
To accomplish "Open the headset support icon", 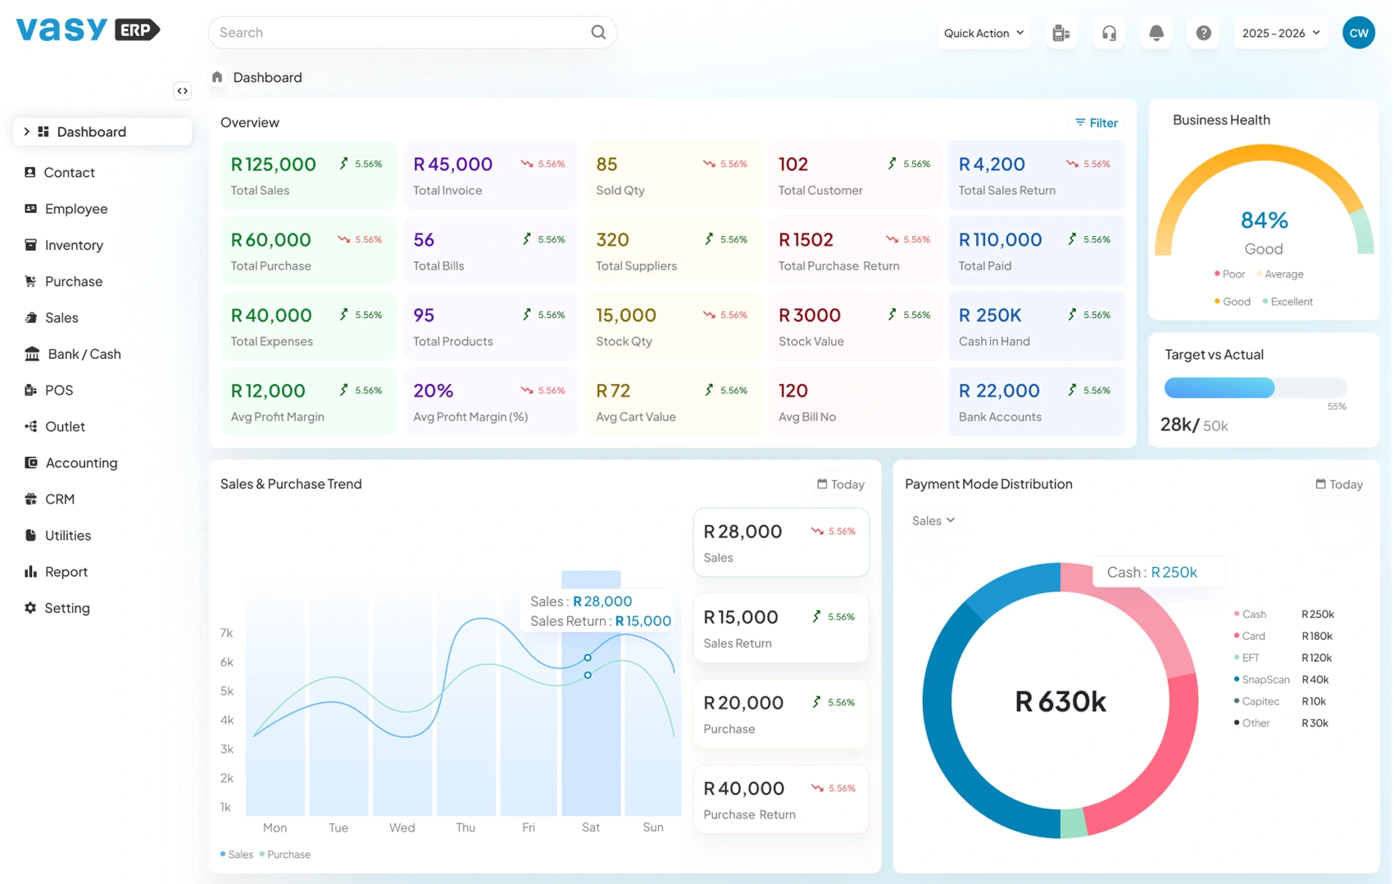I will point(1109,33).
